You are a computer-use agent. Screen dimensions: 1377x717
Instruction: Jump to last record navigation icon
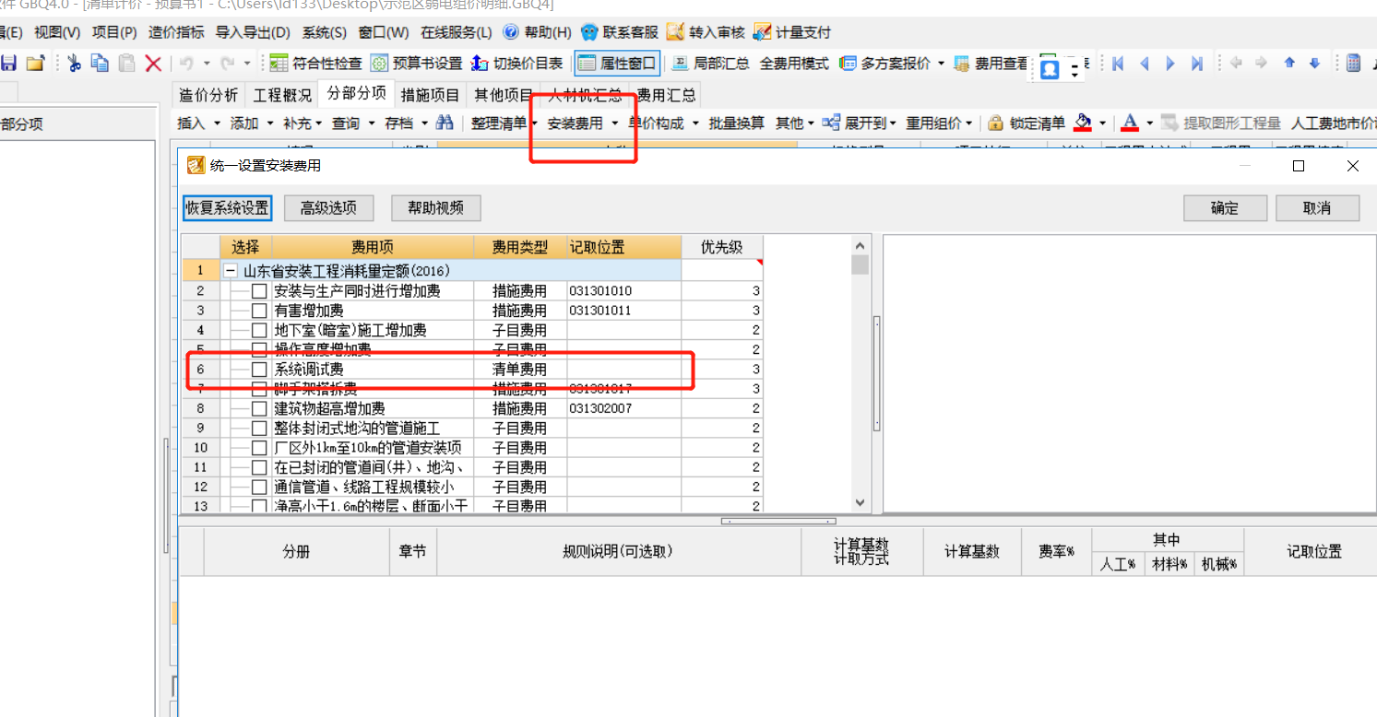(x=1197, y=64)
